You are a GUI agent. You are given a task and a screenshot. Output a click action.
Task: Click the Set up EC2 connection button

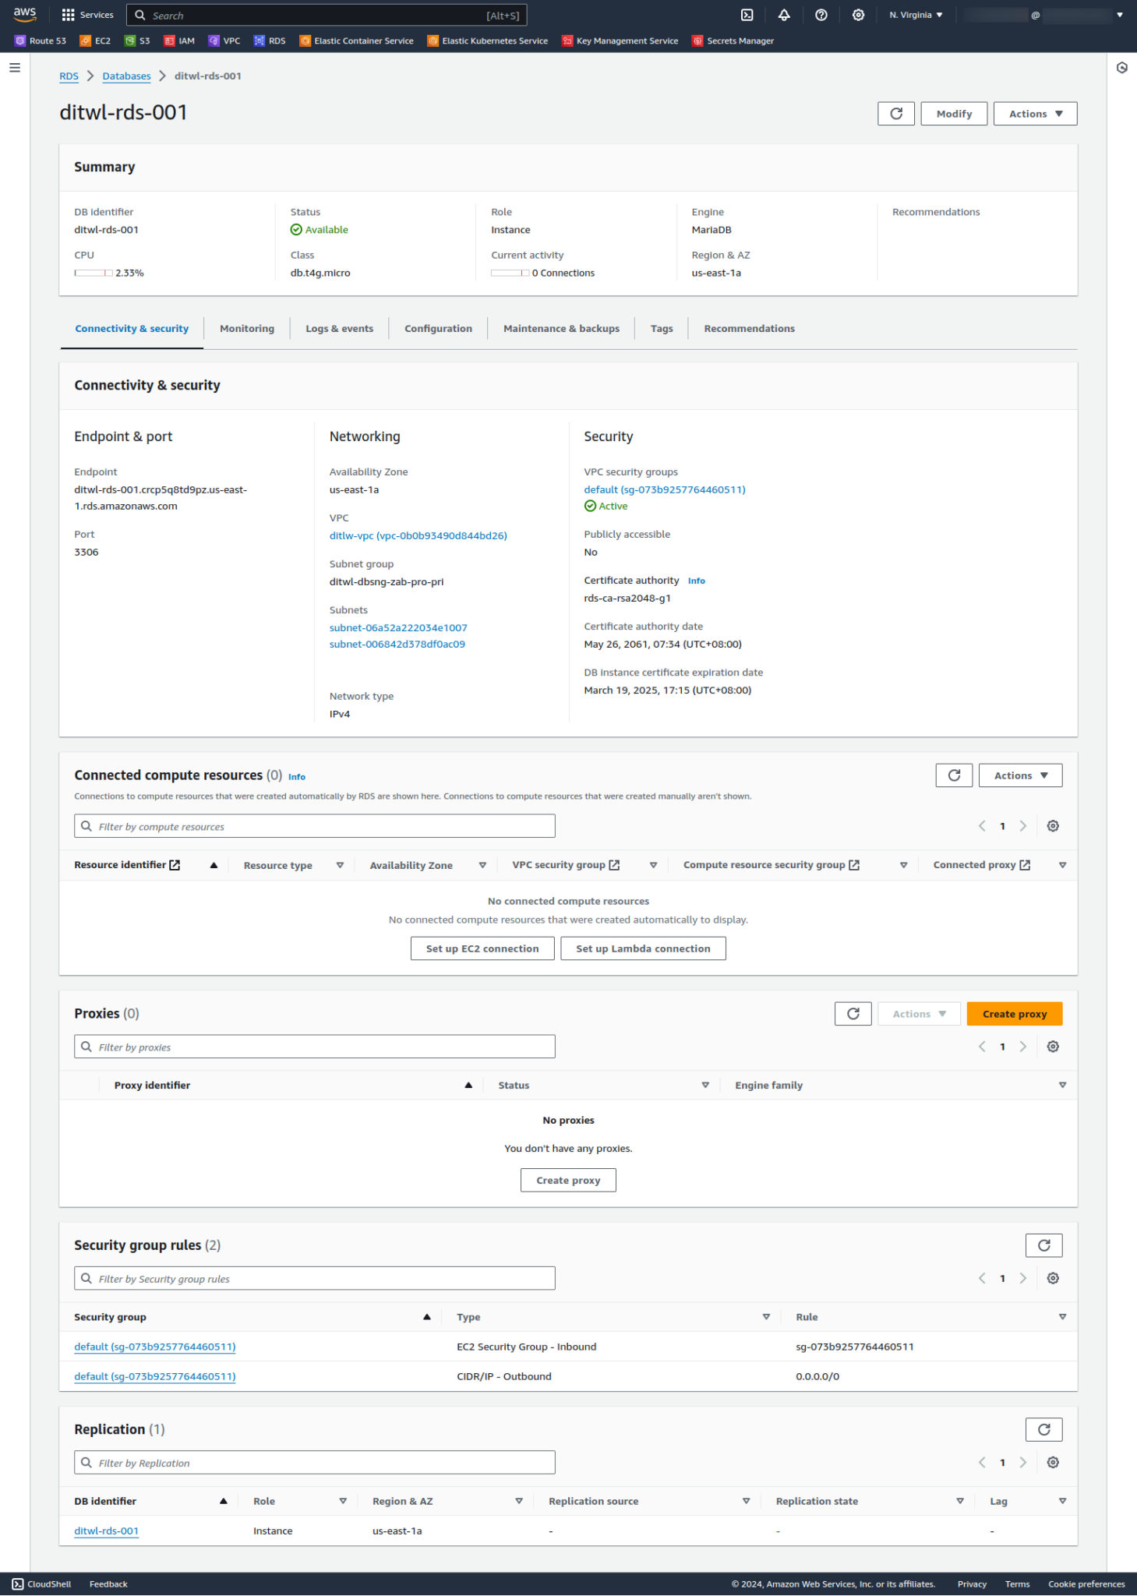482,948
